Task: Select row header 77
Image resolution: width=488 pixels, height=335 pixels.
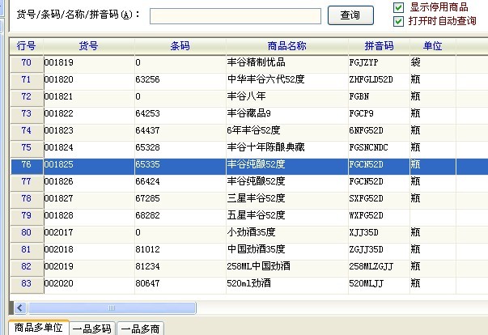Action: coord(27,181)
